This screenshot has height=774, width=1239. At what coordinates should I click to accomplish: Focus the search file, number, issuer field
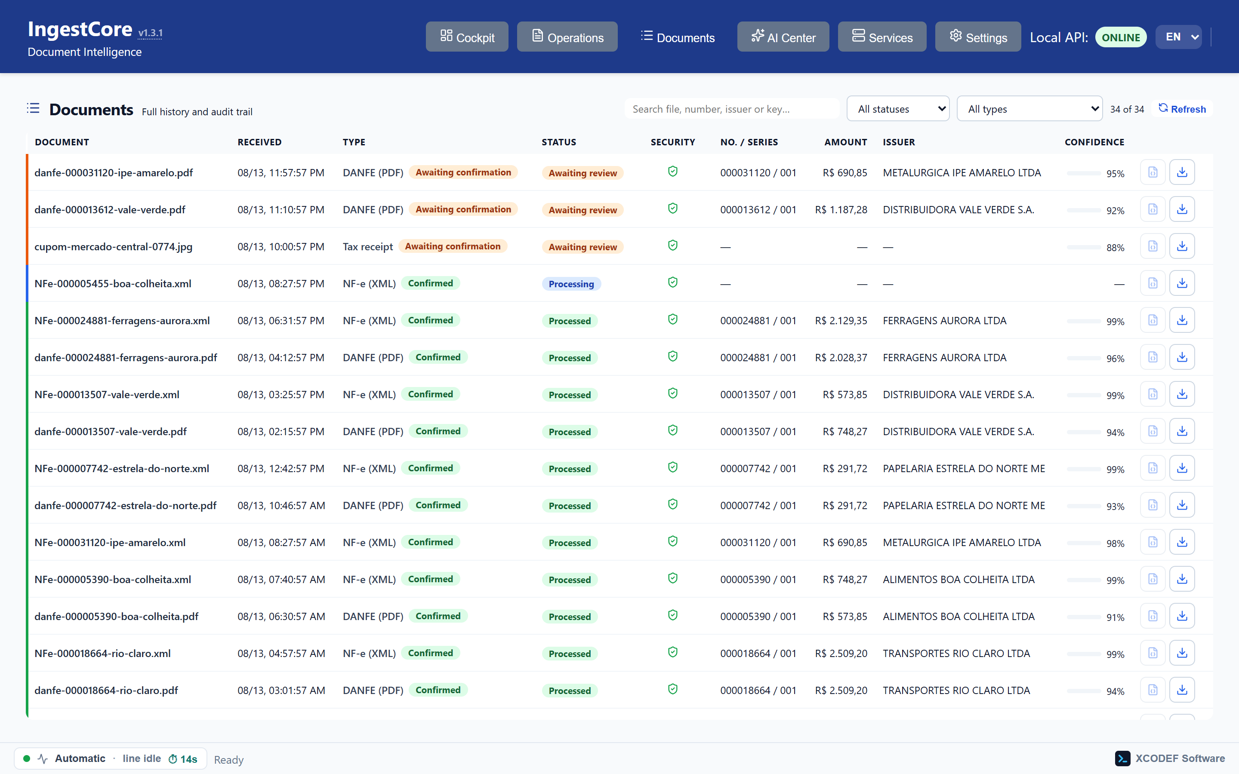tap(732, 108)
